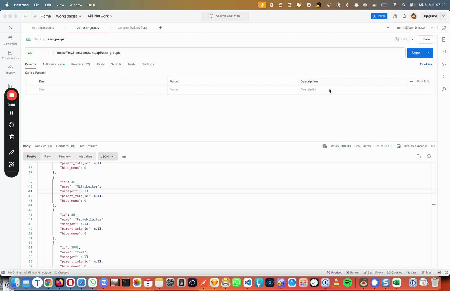Click the network globe icon beside Status

(x=324, y=146)
